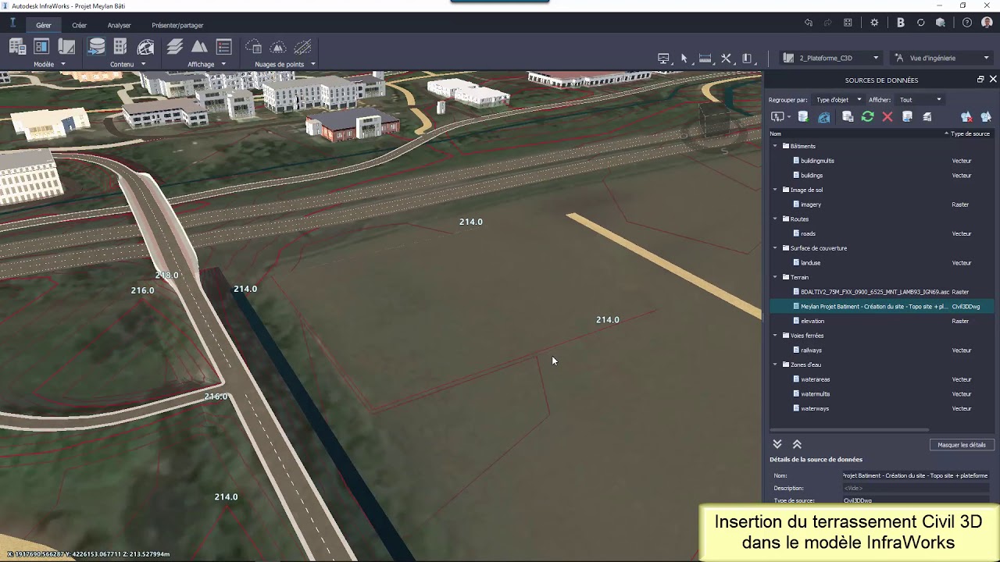Viewport: 1000px width, 562px height.
Task: Collapse the Zones d'eau tree group
Action: click(x=776, y=365)
